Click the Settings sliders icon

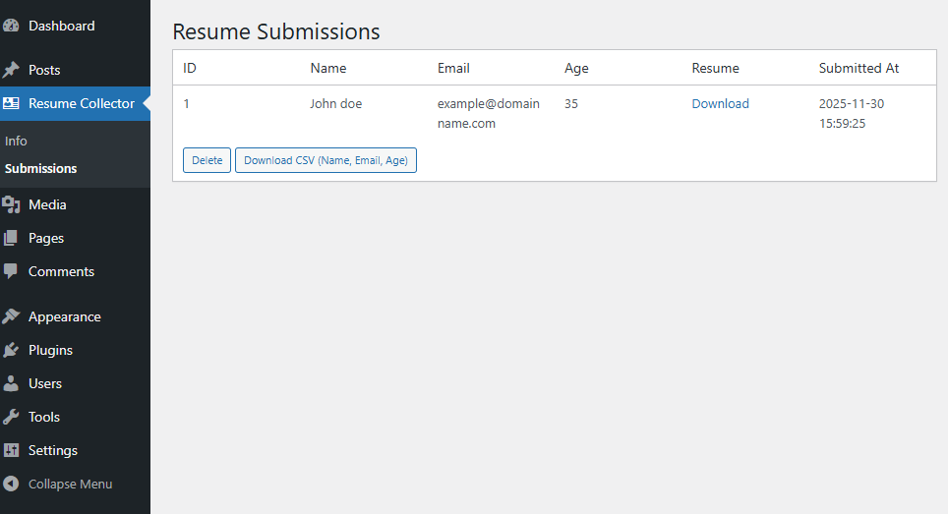coord(11,450)
